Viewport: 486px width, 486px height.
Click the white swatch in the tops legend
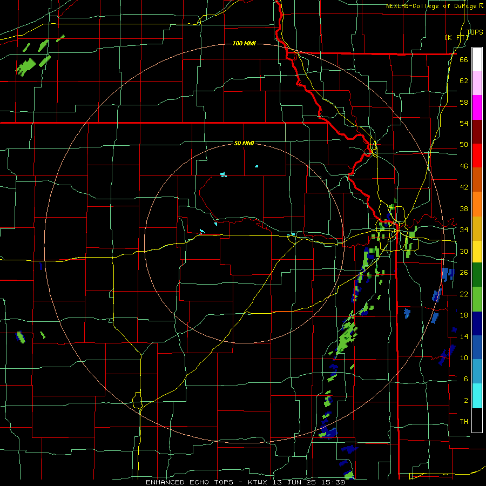(x=477, y=59)
